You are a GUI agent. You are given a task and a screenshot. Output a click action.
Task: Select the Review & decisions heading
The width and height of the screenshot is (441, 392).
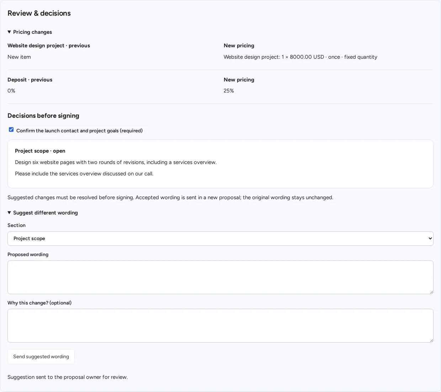pyautogui.click(x=39, y=13)
